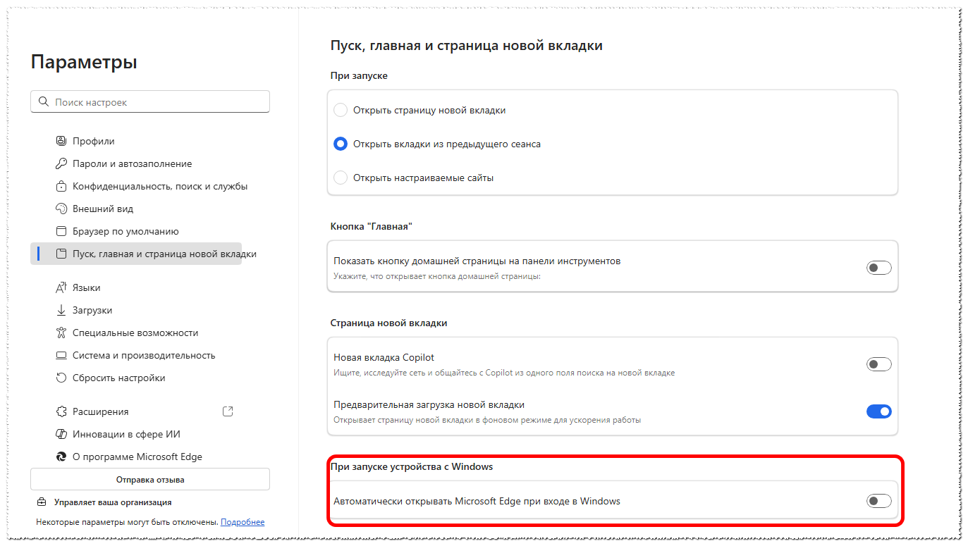968x546 pixels.
Task: Click the magnifier icon in Поиск настроек
Action: (x=44, y=102)
